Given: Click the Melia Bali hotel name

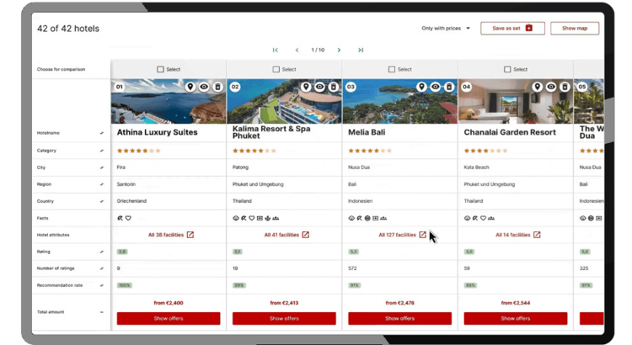Looking at the screenshot, I should point(367,132).
